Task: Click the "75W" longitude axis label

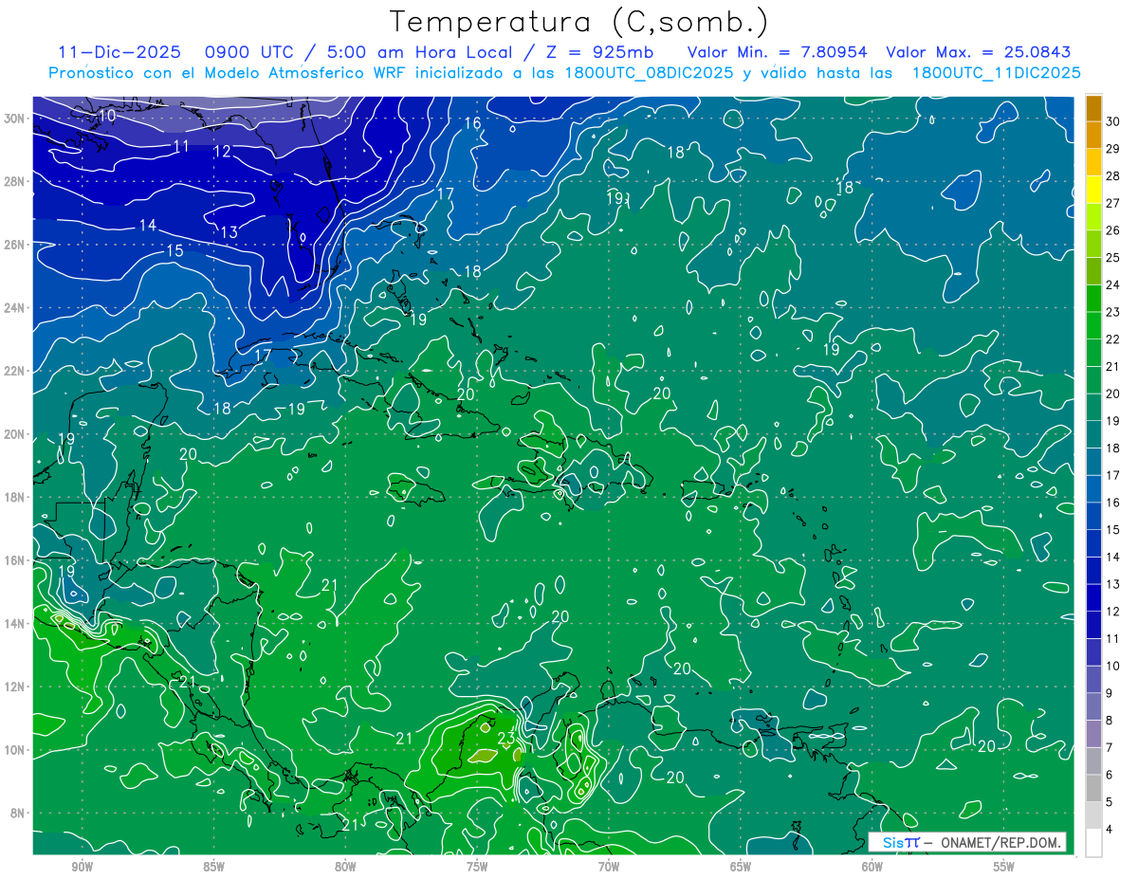Action: point(477,867)
